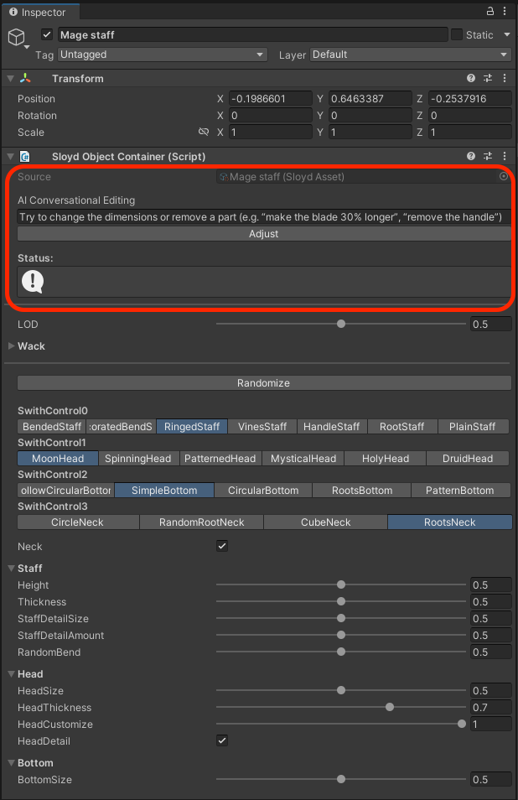Disable the HeadDetail checkbox
This screenshot has width=518, height=800.
point(222,740)
